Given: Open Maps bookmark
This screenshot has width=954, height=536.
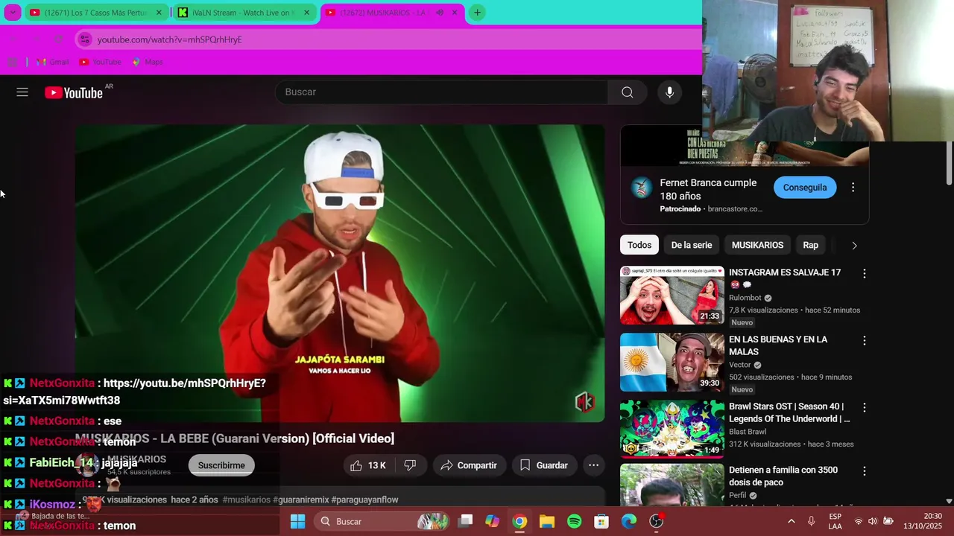Looking at the screenshot, I should pos(148,62).
